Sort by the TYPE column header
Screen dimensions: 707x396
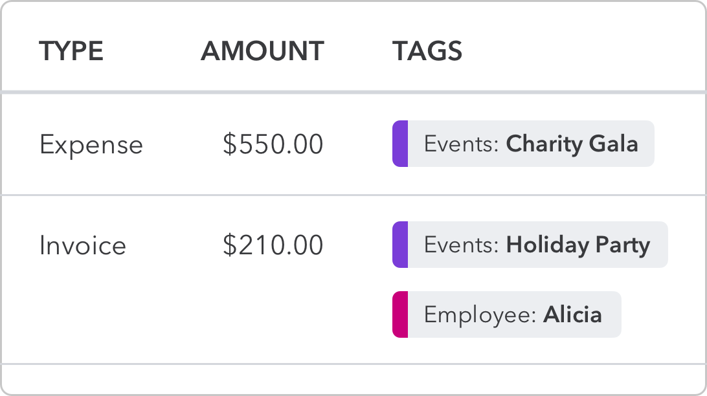71,50
